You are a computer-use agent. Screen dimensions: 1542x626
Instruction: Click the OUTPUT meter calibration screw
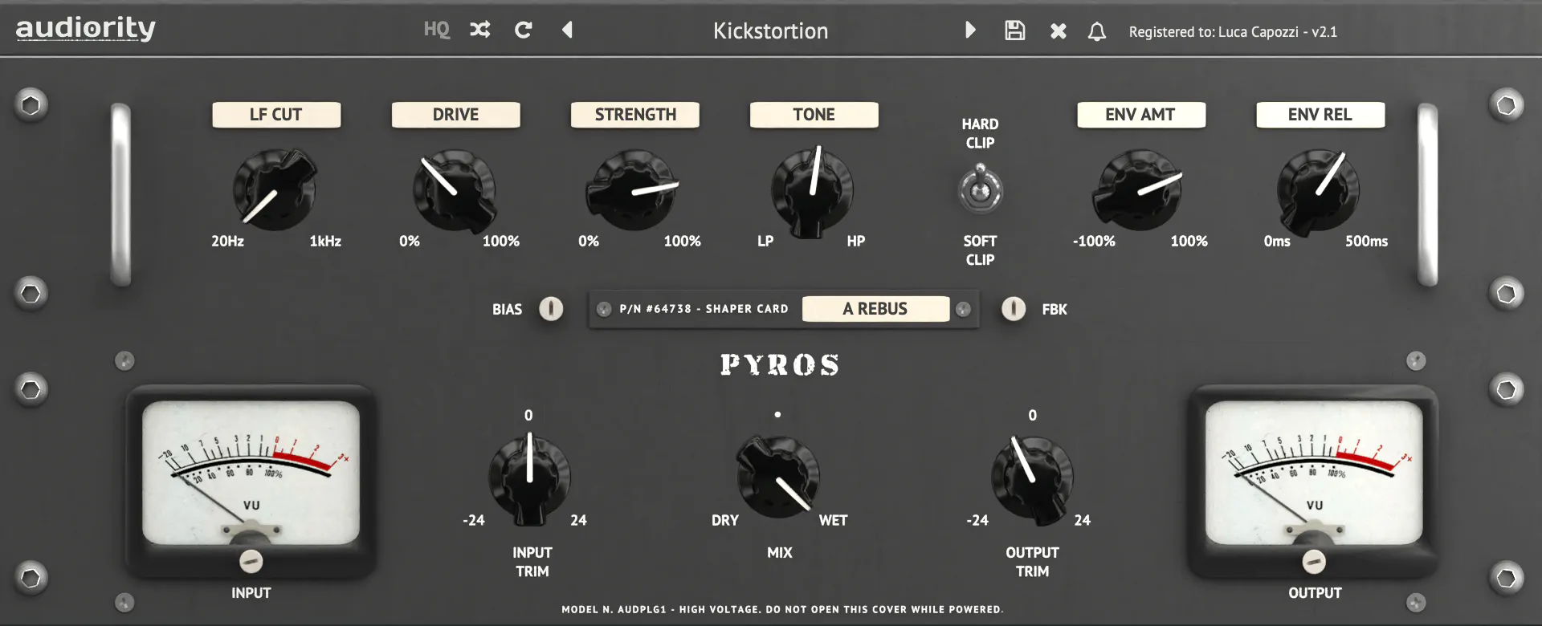(x=1314, y=561)
